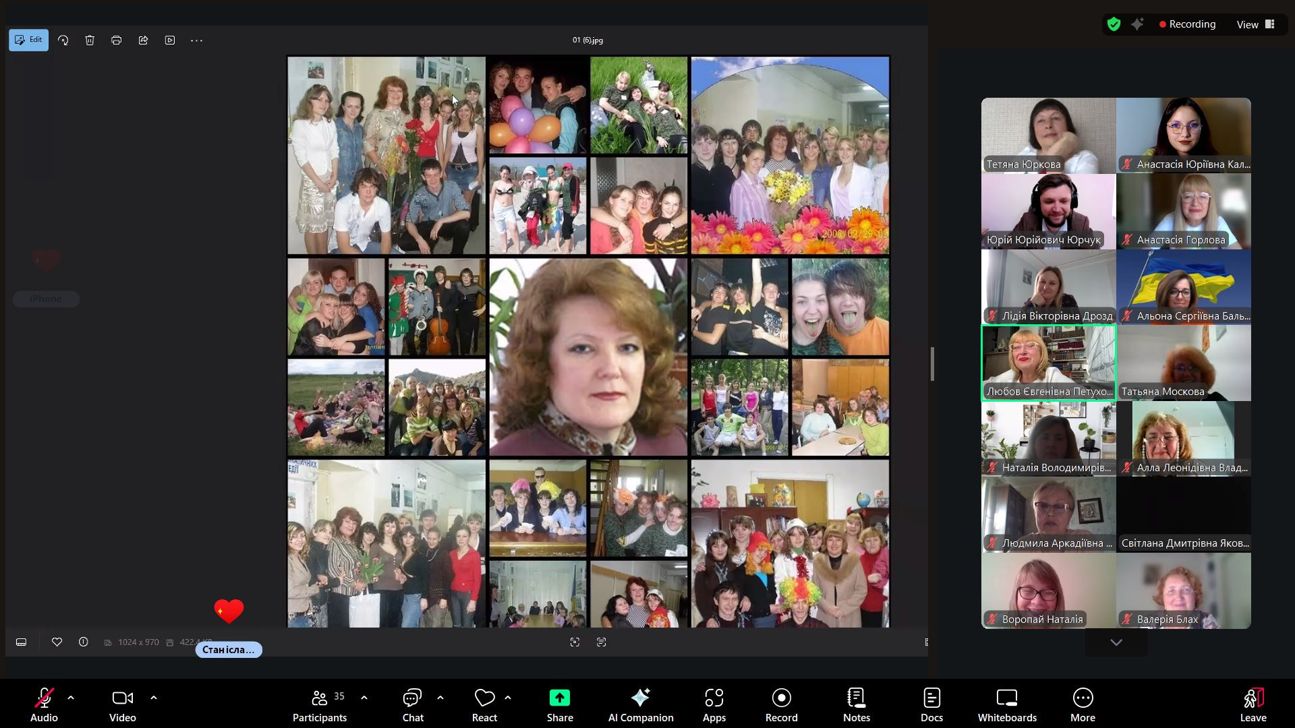Click the 01 (6).jpg file name title
Image resolution: width=1295 pixels, height=728 pixels.
click(587, 40)
